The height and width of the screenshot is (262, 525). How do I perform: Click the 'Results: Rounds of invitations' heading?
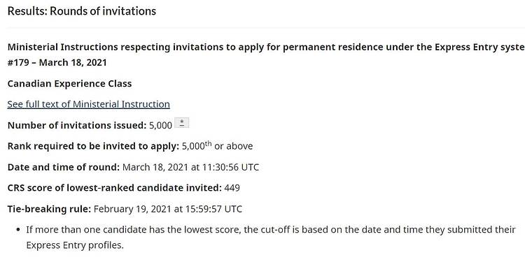(x=82, y=11)
